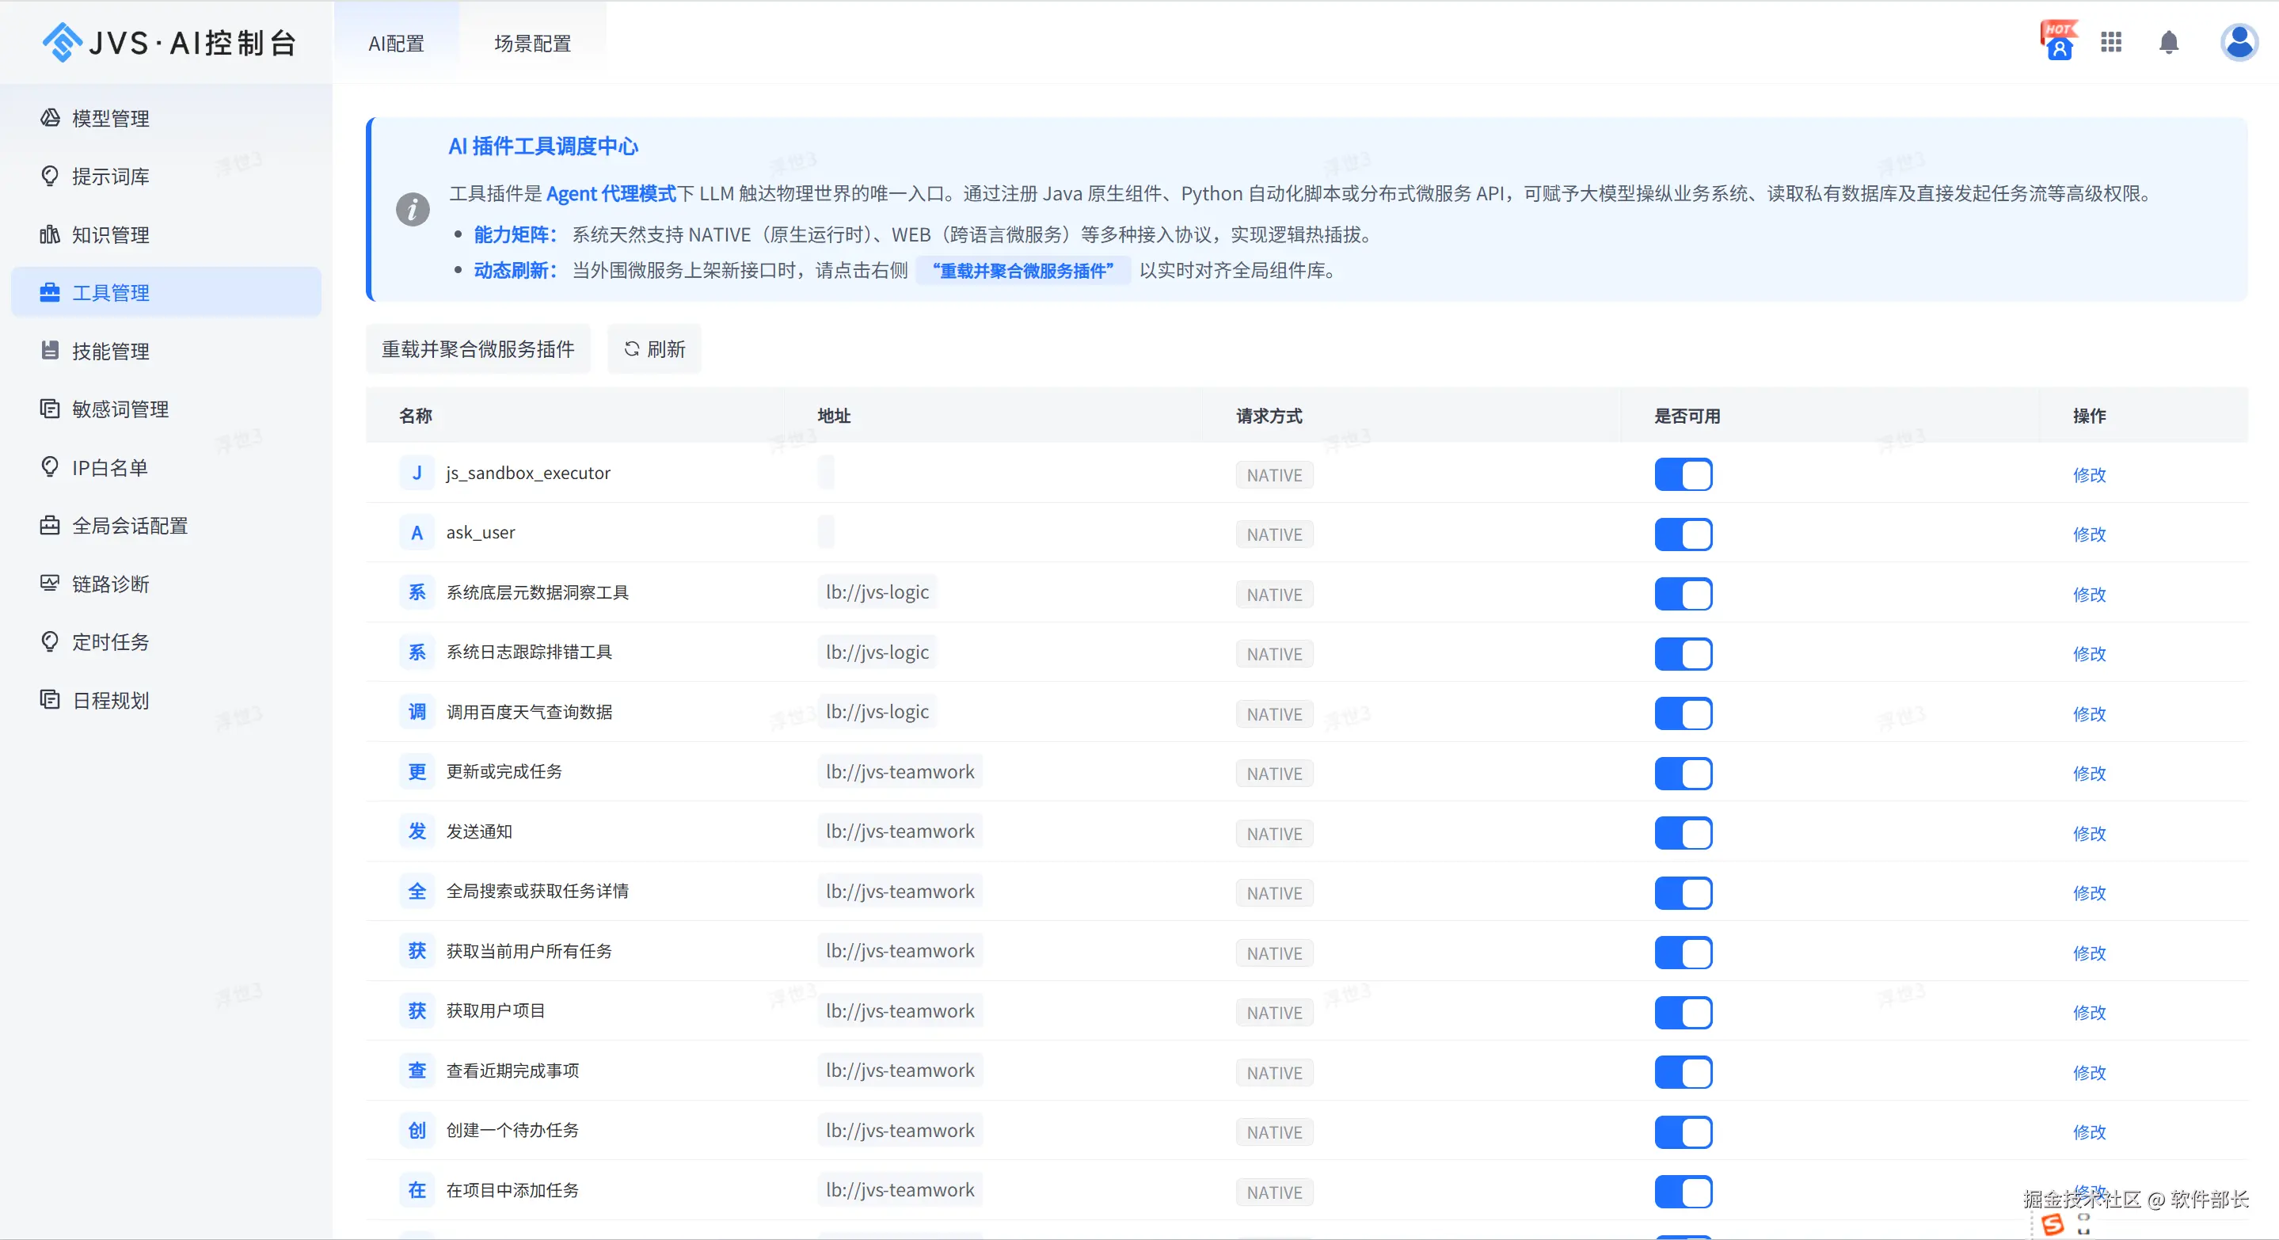Image resolution: width=2279 pixels, height=1240 pixels.
Task: Toggle availability for ask_user
Action: (1683, 534)
